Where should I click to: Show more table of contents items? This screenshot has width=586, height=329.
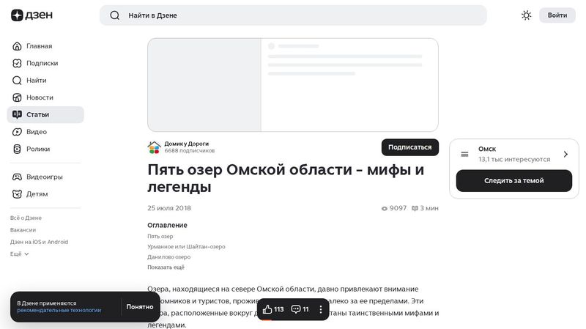click(x=166, y=267)
